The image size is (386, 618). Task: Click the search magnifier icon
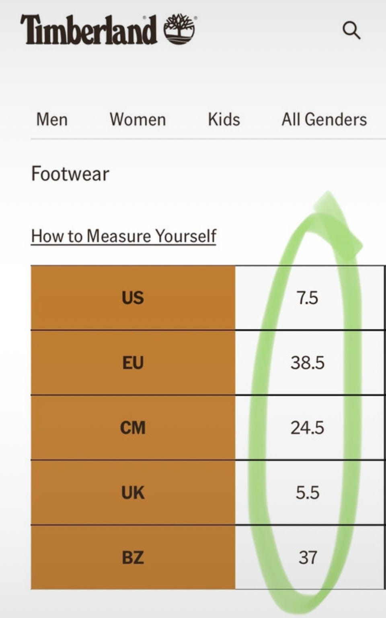click(351, 30)
